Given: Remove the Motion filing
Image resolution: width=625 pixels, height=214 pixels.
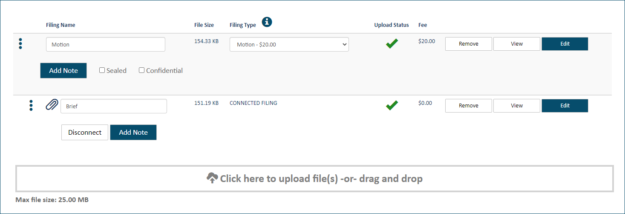Looking at the screenshot, I should [469, 44].
